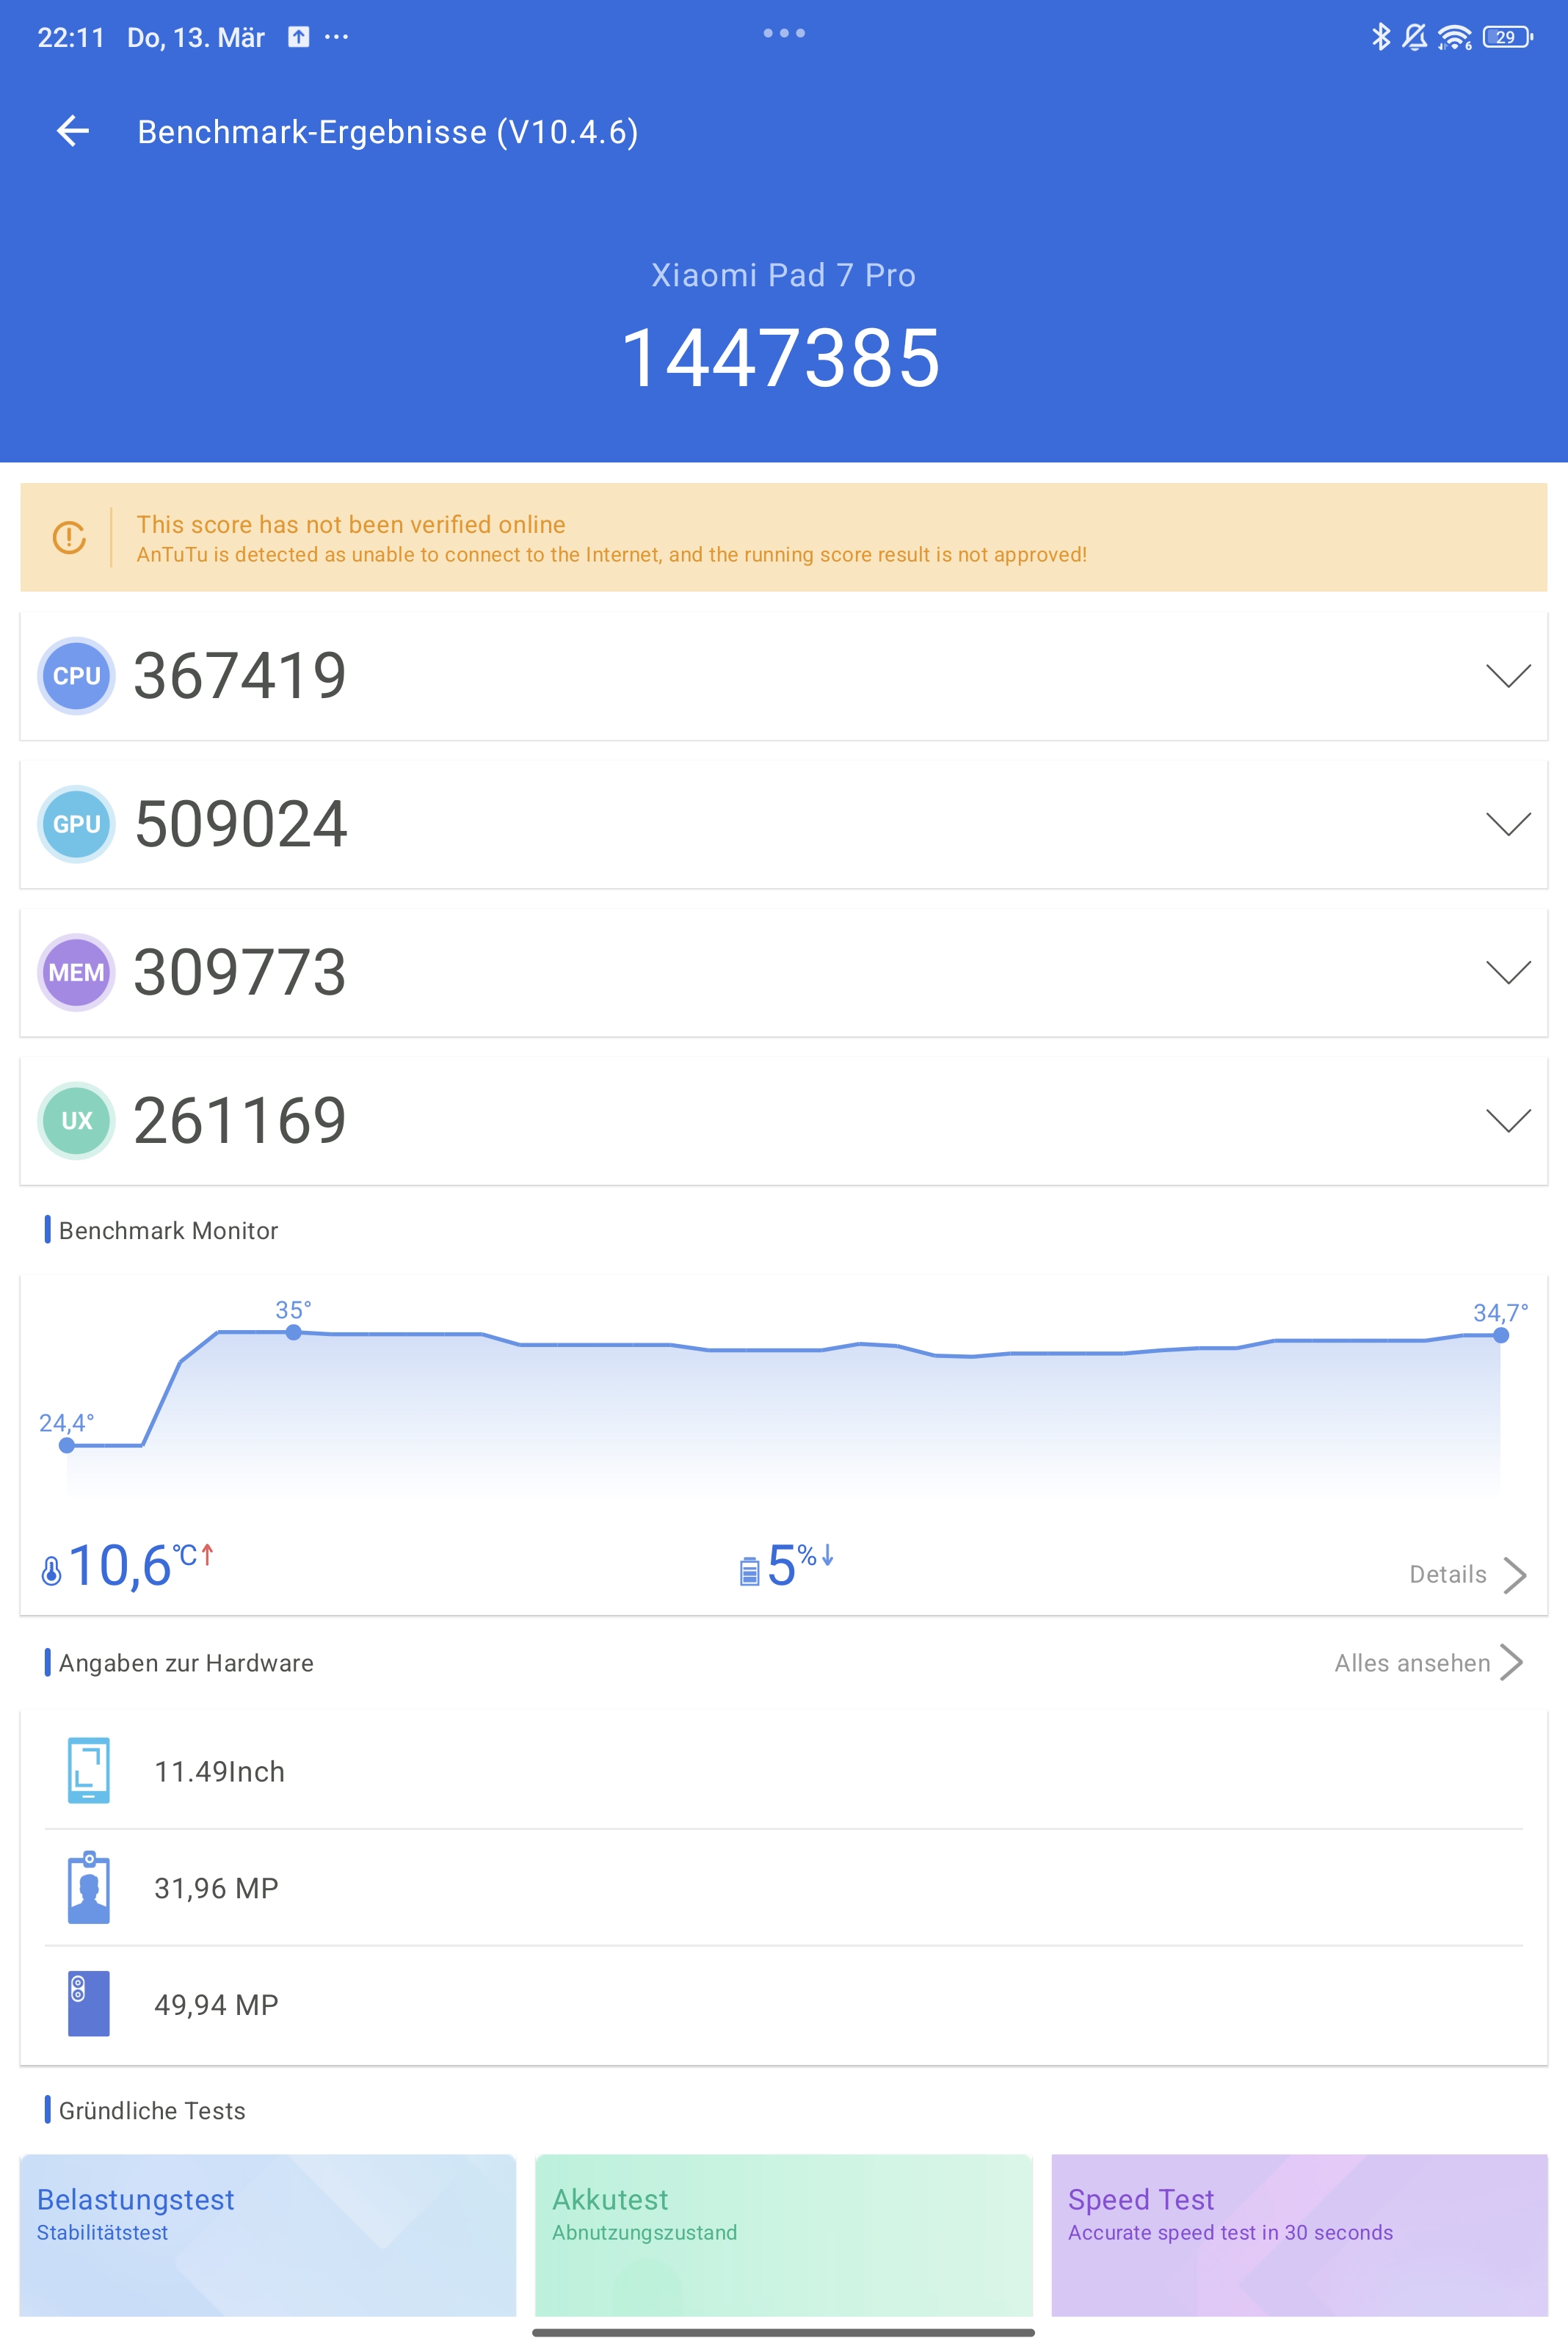Viewport: 1568px width, 2349px height.
Task: Expand the MEM score 309773 details
Action: click(1508, 973)
